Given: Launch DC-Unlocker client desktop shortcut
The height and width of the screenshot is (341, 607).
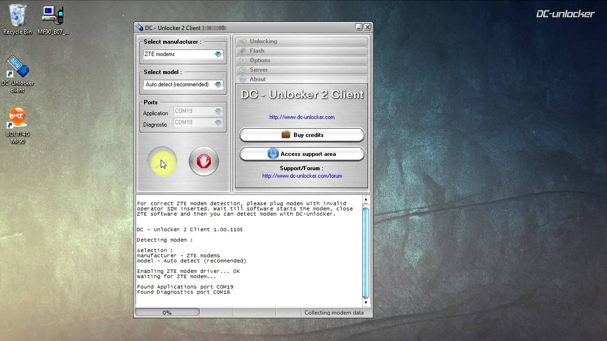Looking at the screenshot, I should tap(18, 73).
